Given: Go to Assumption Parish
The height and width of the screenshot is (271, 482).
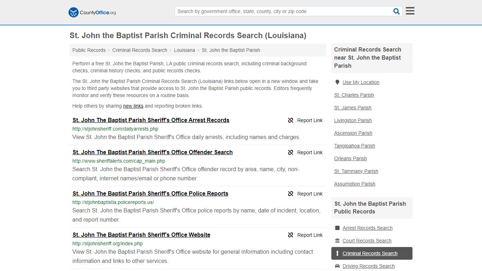Looking at the screenshot, I should click(x=355, y=184).
